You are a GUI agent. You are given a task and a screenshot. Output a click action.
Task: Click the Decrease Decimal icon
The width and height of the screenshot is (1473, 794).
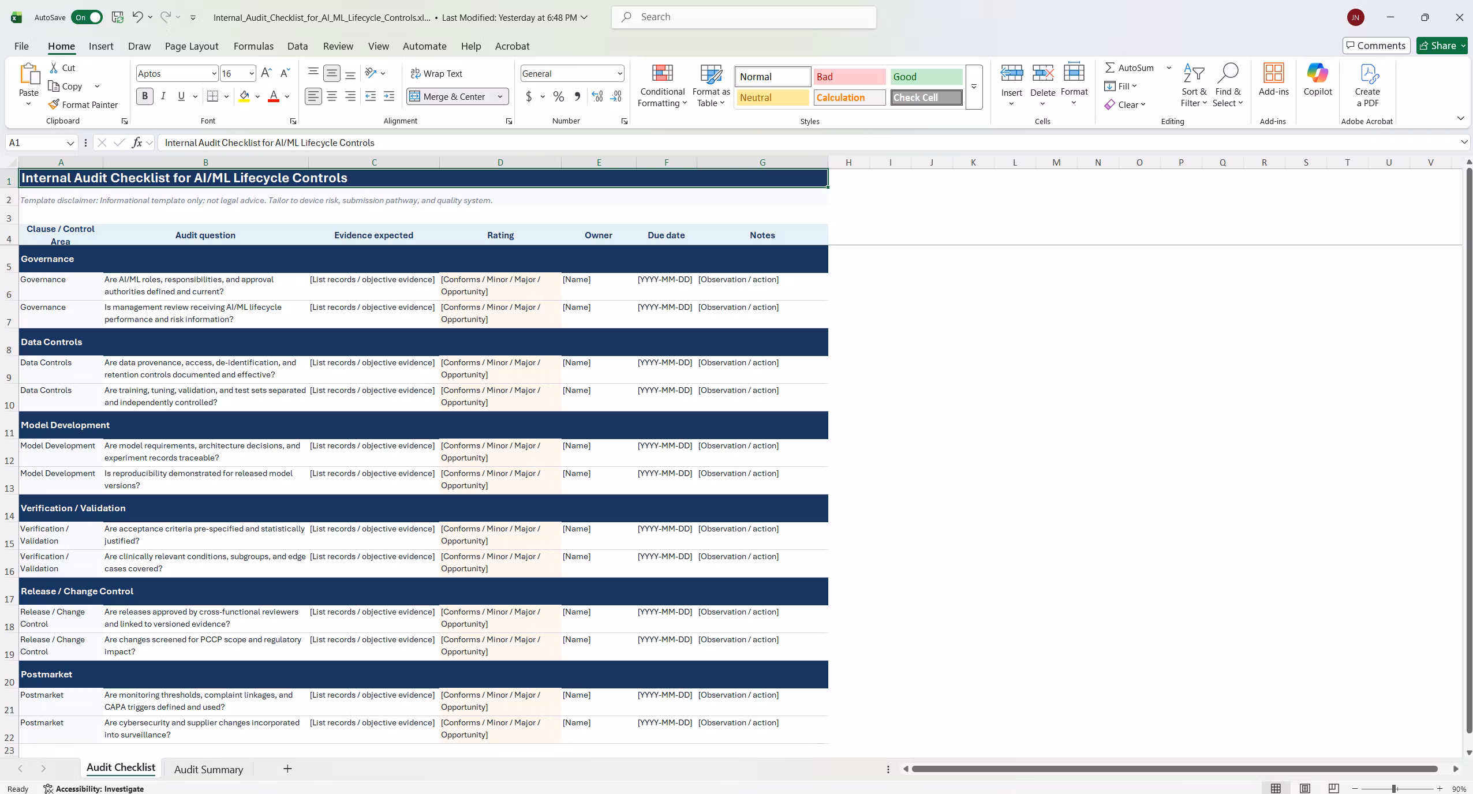(616, 96)
